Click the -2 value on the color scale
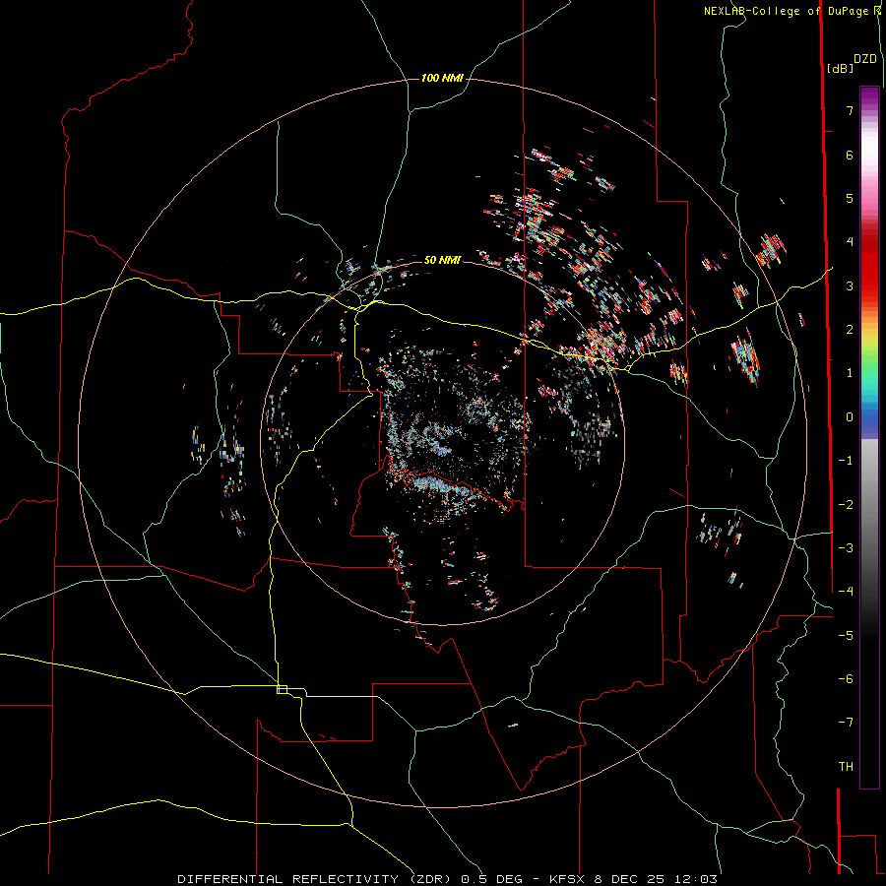This screenshot has width=886, height=886. 846,505
